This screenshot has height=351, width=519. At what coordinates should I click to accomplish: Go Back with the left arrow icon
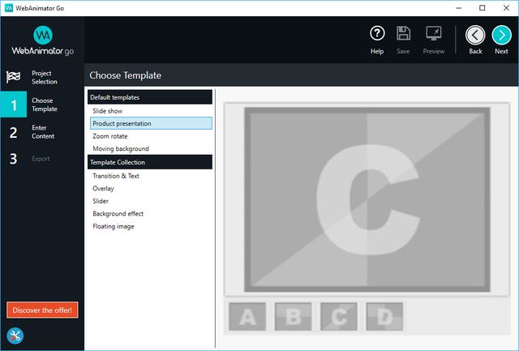[x=475, y=34]
